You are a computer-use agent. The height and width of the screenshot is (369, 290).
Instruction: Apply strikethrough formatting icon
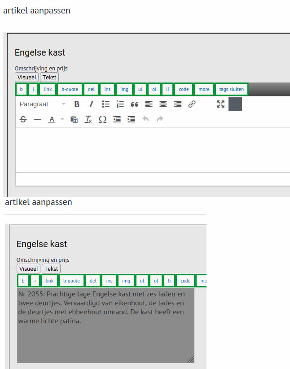click(x=23, y=119)
